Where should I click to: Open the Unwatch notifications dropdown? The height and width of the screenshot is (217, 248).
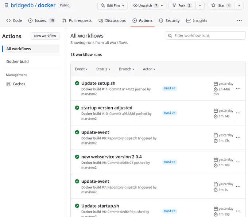tap(162, 5)
